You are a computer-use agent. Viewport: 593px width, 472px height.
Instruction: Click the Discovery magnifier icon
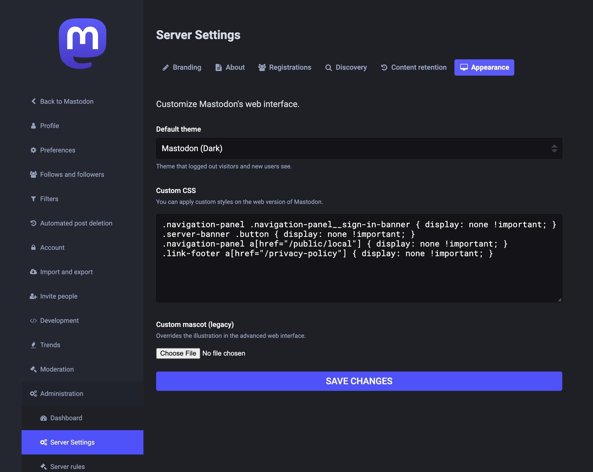[x=328, y=67]
